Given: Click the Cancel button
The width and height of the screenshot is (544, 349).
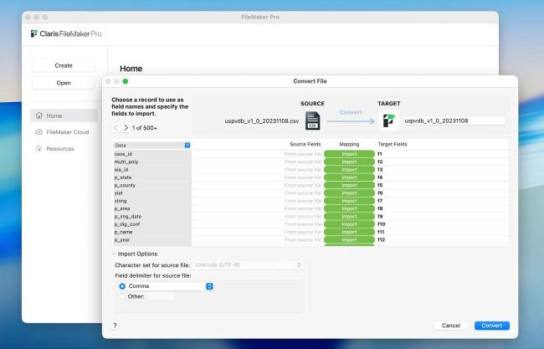Looking at the screenshot, I should pyautogui.click(x=451, y=326).
